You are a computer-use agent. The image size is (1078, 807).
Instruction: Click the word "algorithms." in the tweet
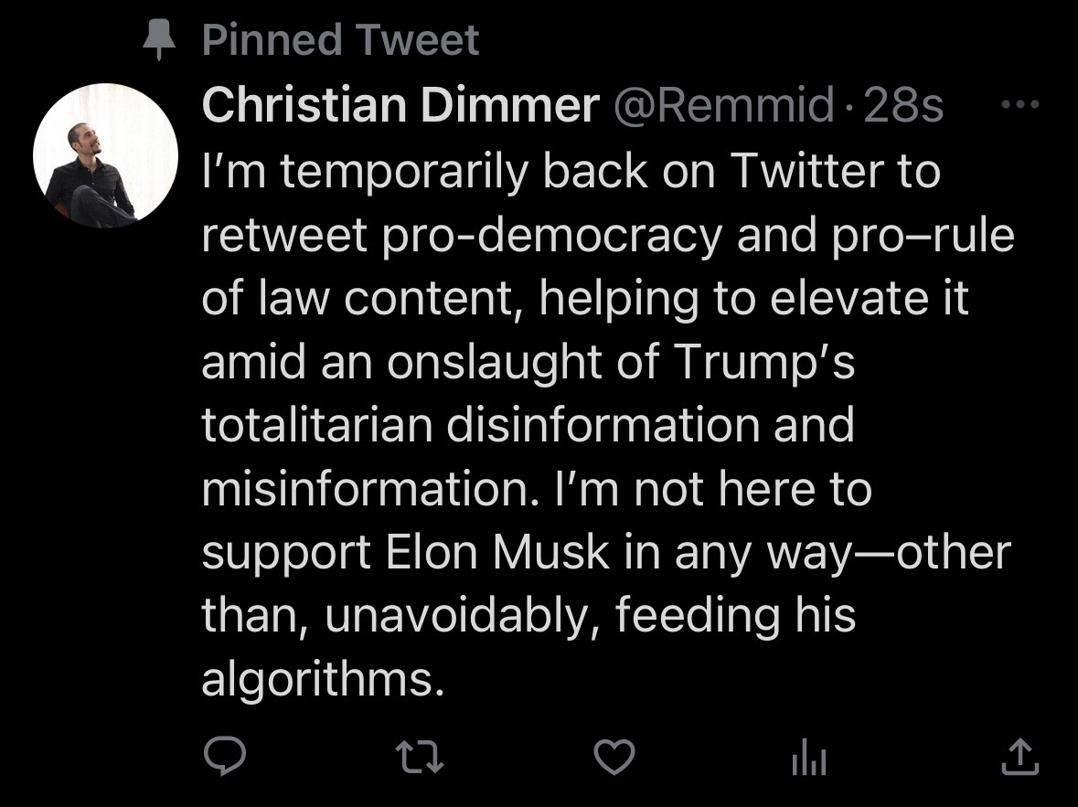[323, 680]
